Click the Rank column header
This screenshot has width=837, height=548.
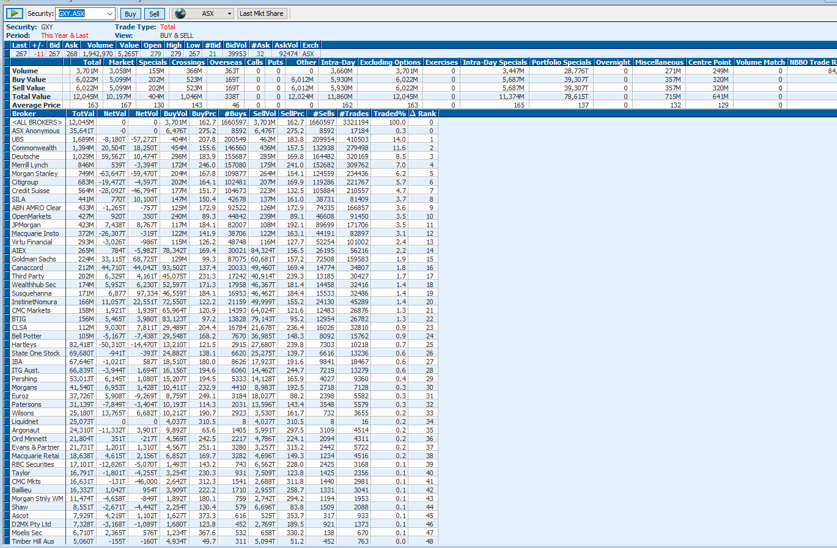(423, 114)
